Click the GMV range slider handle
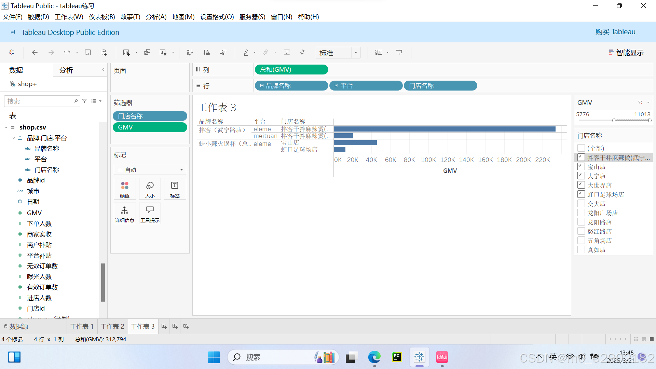656x369 pixels. (x=614, y=120)
